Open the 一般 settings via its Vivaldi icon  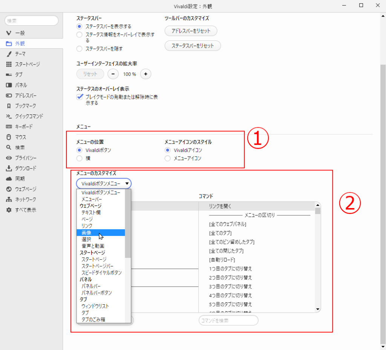(x=9, y=33)
